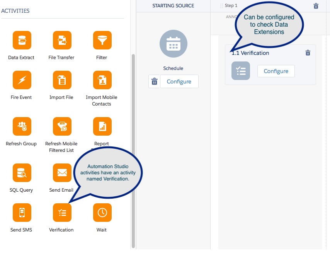Click the Refresh Mobile Filtered List icon
The image size is (330, 257).
[x=62, y=126]
